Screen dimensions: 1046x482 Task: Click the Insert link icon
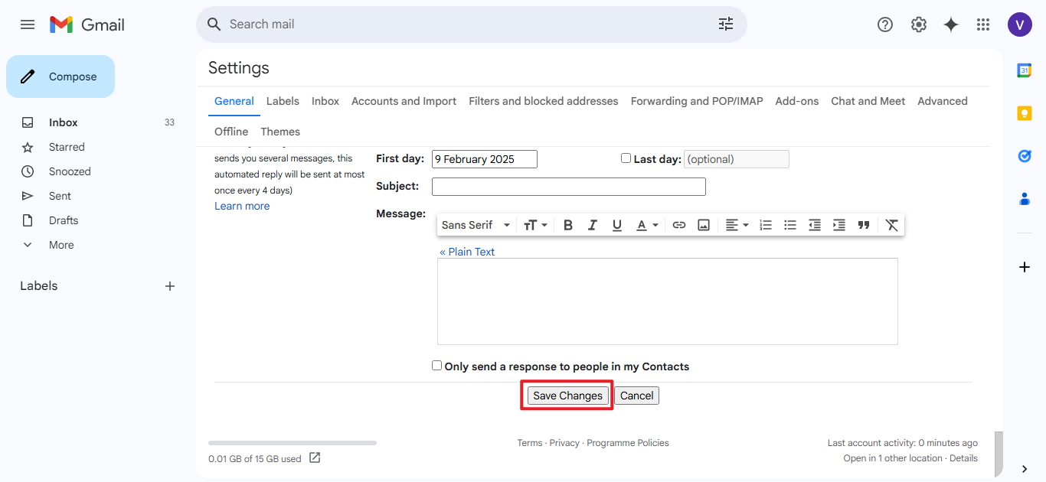678,225
